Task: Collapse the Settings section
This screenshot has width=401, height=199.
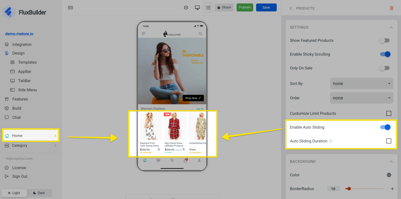Action: (391, 27)
